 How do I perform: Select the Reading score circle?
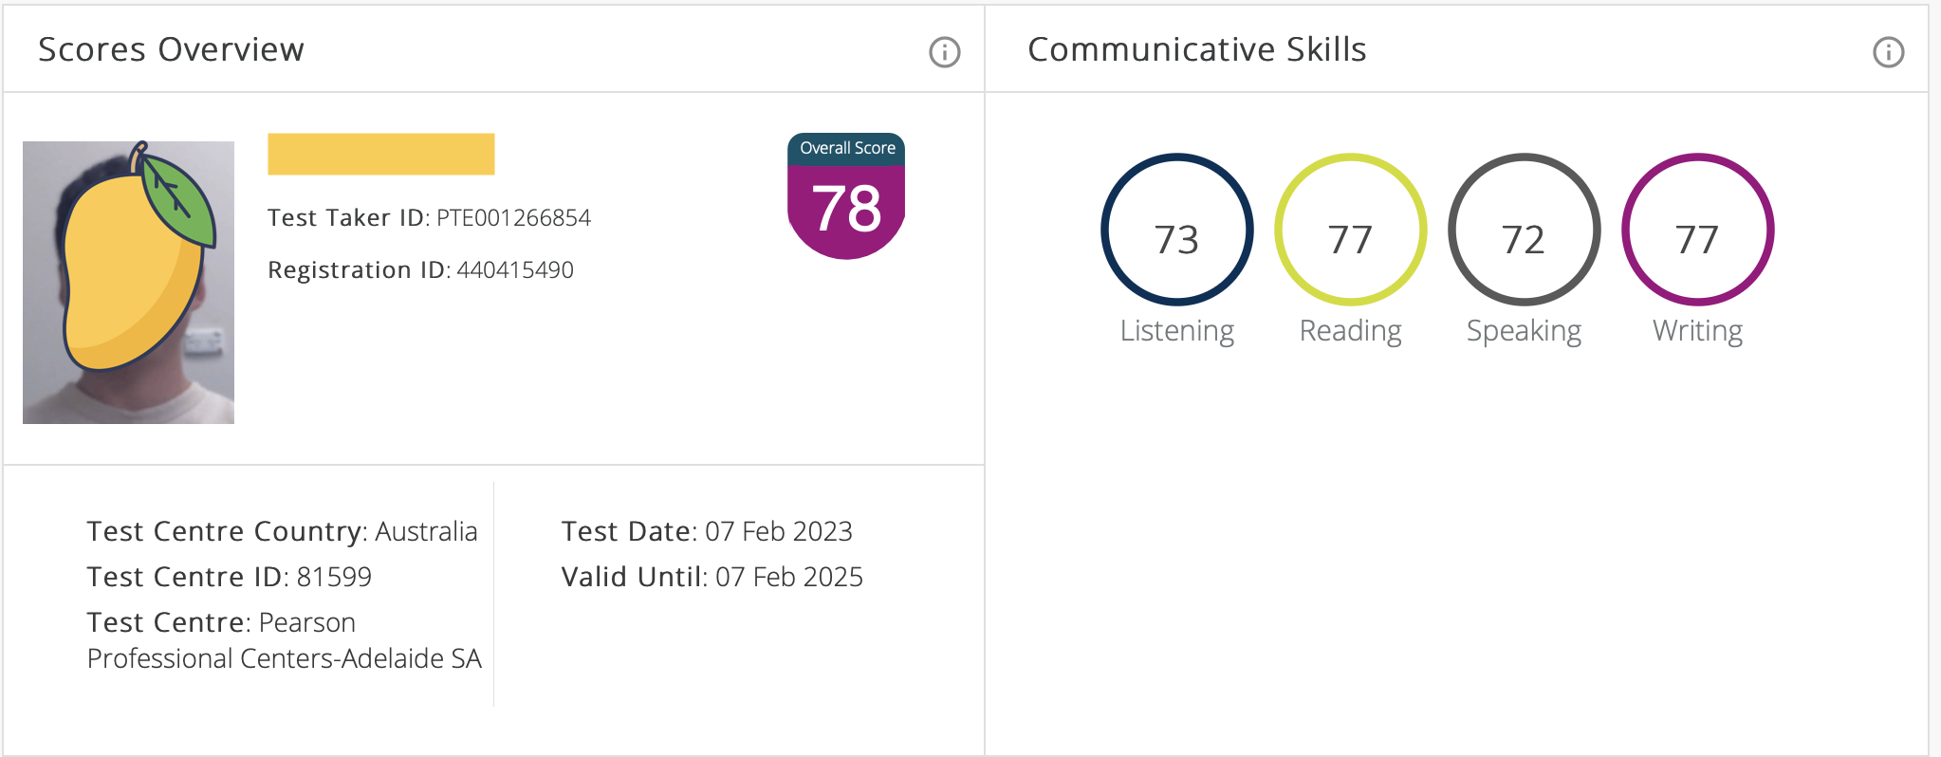pos(1350,230)
